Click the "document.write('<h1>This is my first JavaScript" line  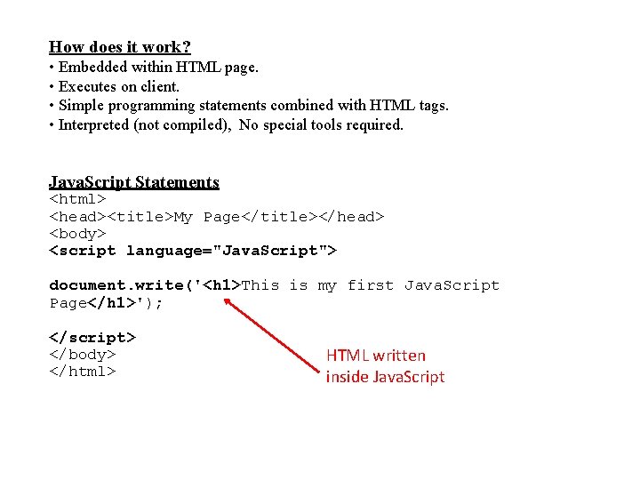275,285
